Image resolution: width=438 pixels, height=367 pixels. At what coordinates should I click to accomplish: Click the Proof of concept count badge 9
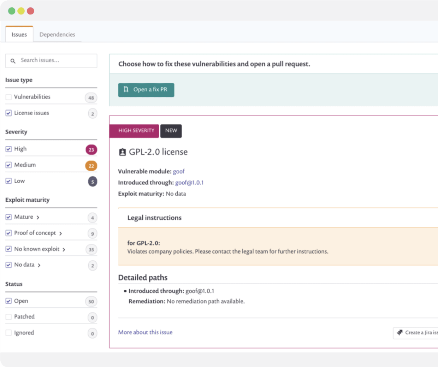coord(93,234)
